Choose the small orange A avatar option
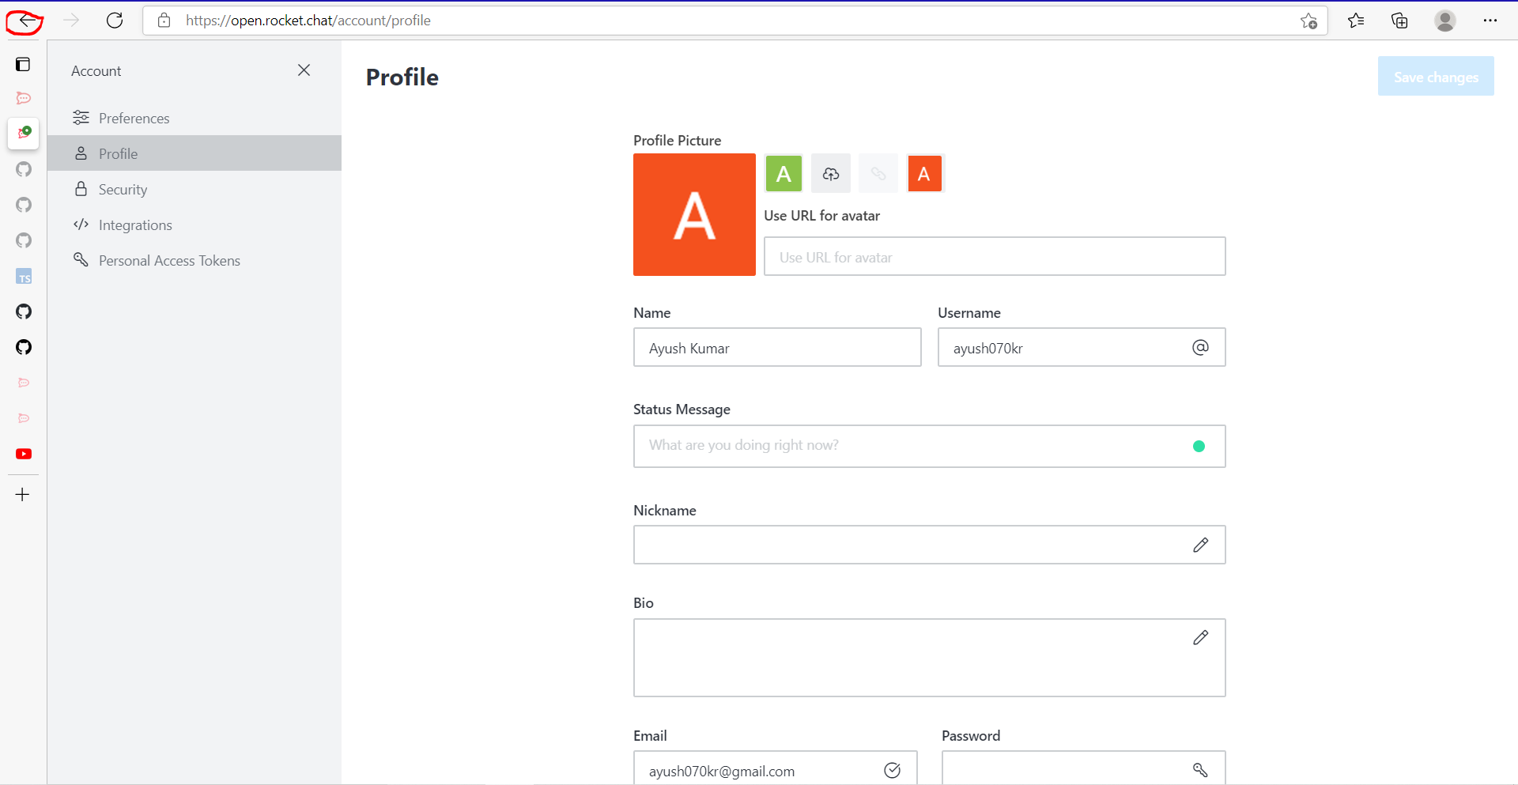Screen dimensions: 1518x785 click(925, 174)
